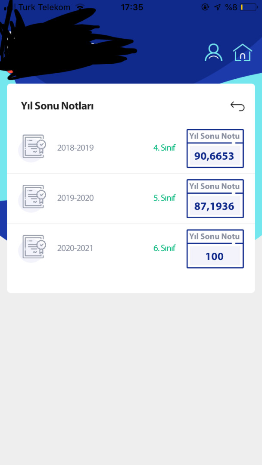Image resolution: width=262 pixels, height=465 pixels.
Task: Select the 2020-2021 school year row
Action: click(75, 248)
